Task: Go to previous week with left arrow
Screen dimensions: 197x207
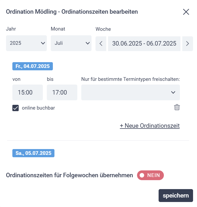Action: coord(101,43)
